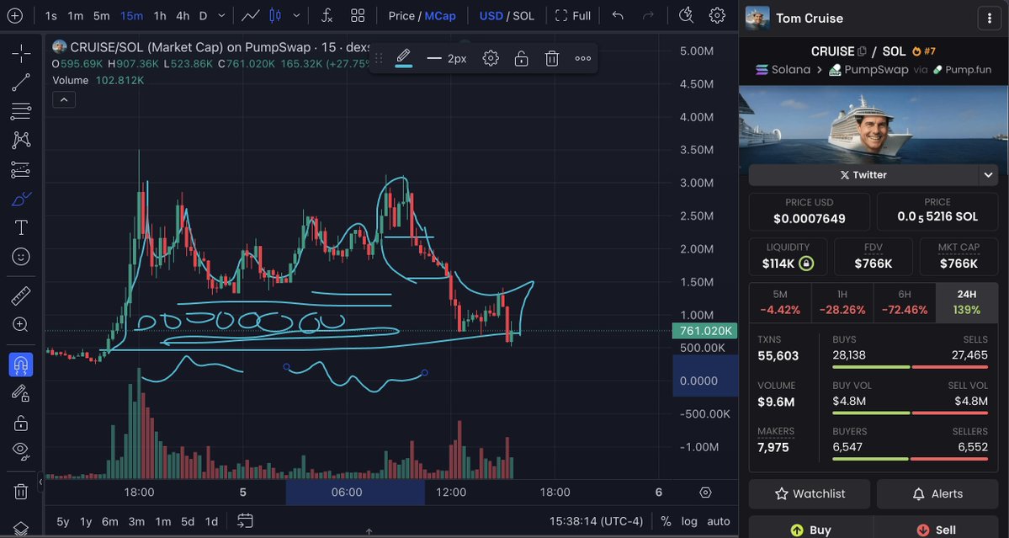This screenshot has height=538, width=1009.
Task: Redo the chart action
Action: [x=649, y=15]
